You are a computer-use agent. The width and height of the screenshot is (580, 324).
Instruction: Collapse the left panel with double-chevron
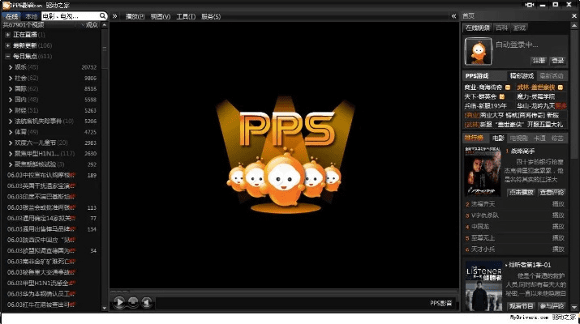(x=114, y=16)
